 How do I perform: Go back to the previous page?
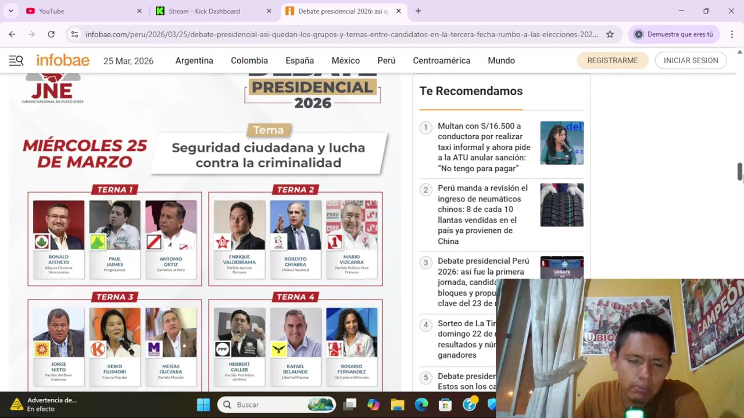tap(12, 34)
